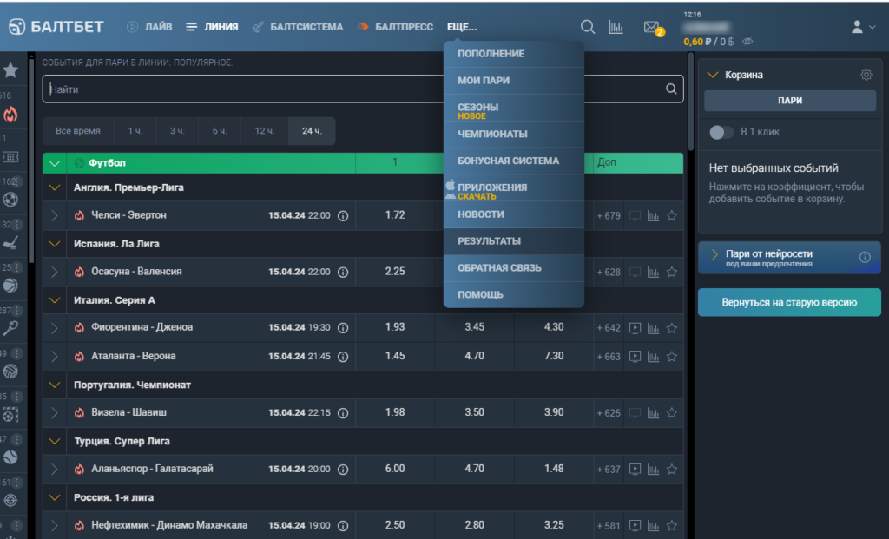Image resolution: width=889 pixels, height=539 pixels.
Task: Favorite the Аланьяспор - Галатасарай match
Action: point(672,470)
